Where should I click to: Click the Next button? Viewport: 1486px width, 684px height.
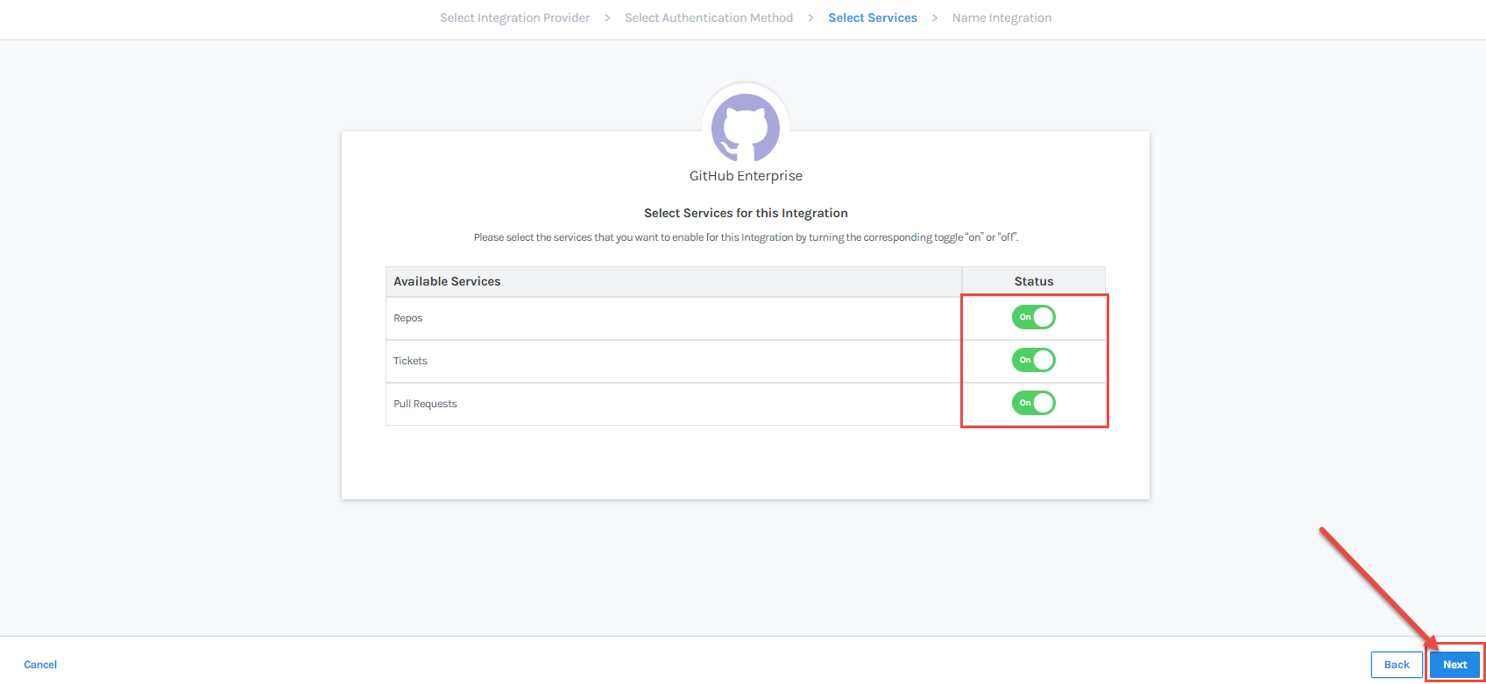[1454, 665]
